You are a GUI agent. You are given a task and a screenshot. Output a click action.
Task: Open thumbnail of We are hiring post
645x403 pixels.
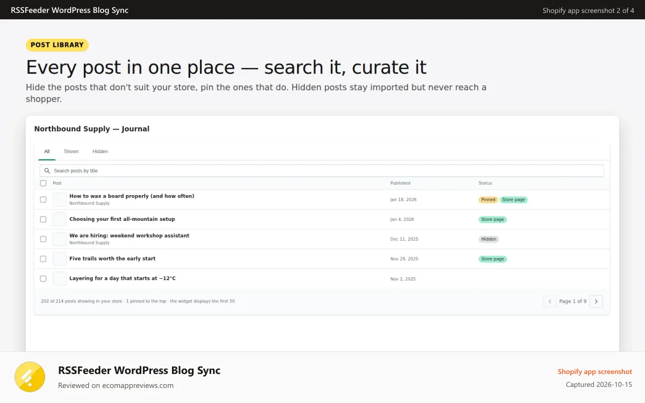coord(60,239)
